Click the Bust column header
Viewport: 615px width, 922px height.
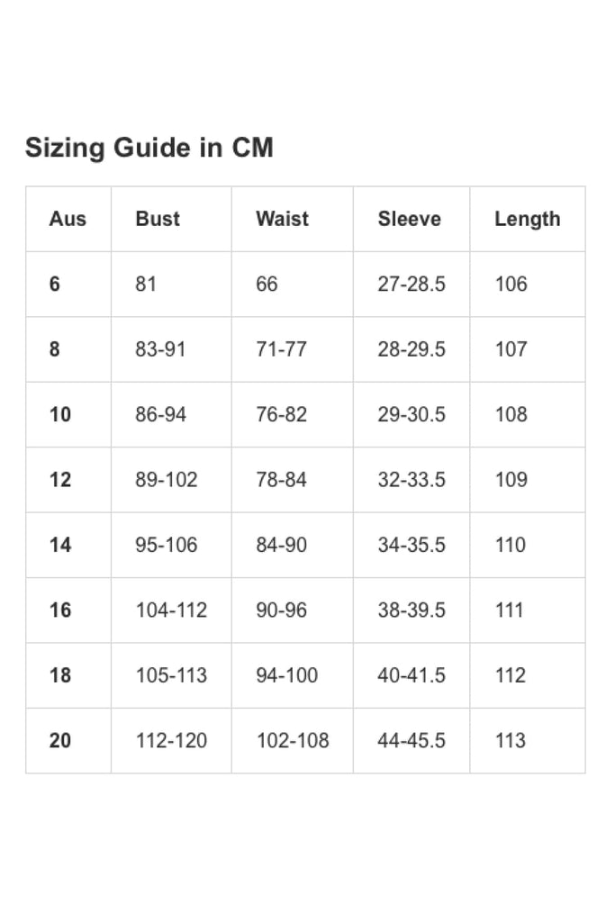(158, 219)
